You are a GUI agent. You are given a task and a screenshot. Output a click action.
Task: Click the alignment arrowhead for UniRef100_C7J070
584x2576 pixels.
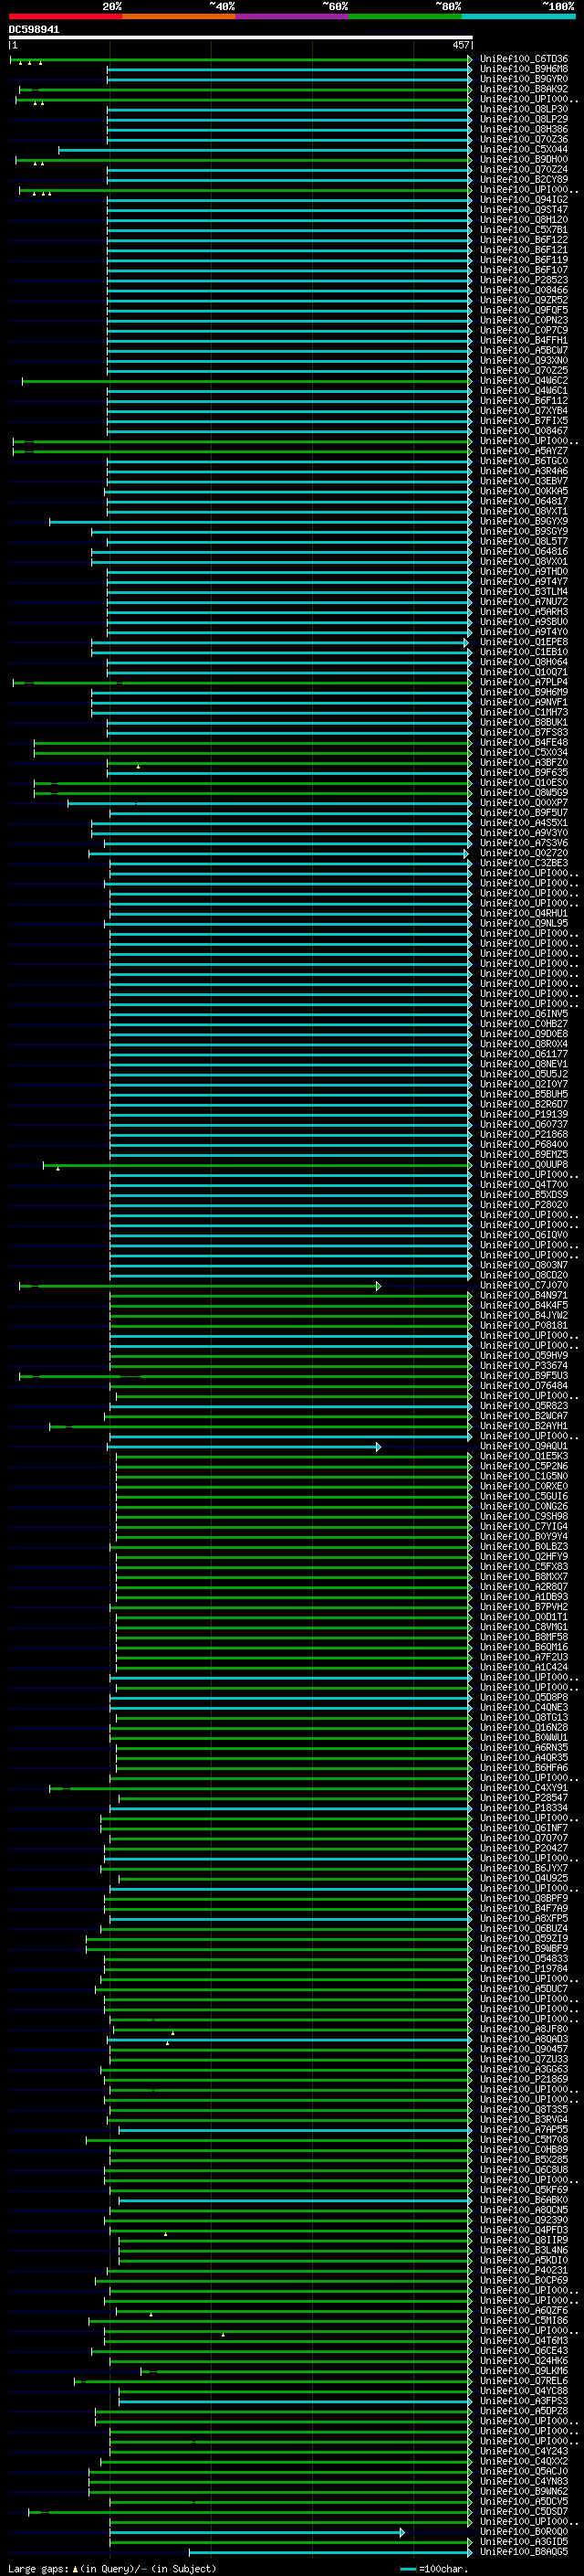click(x=379, y=1286)
